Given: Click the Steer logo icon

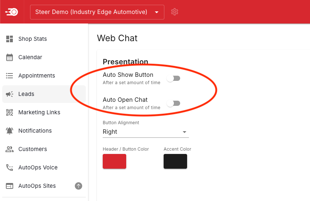Looking at the screenshot, I should (12, 12).
